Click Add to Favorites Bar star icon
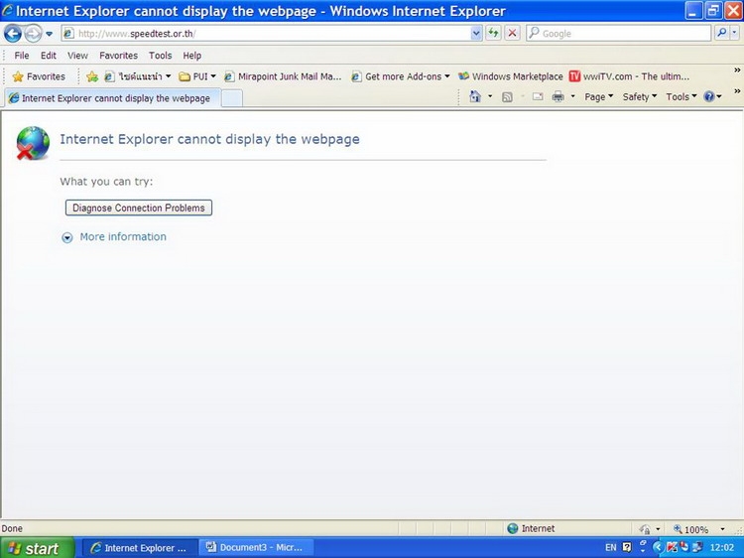Image resolution: width=744 pixels, height=558 pixels. [x=92, y=76]
